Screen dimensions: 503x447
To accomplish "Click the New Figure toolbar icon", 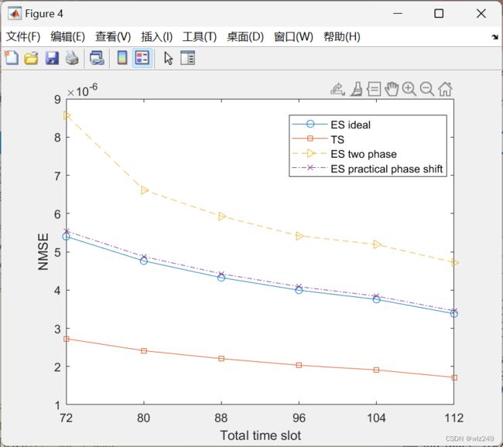I will [12, 58].
